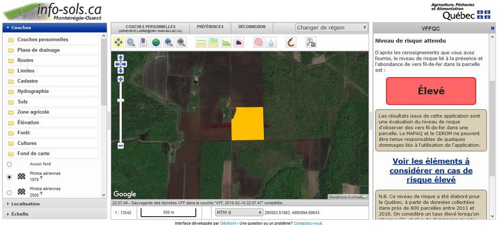Expand the Couches personnelles folder
Viewport: 498px width, 225px height.
coord(52,40)
